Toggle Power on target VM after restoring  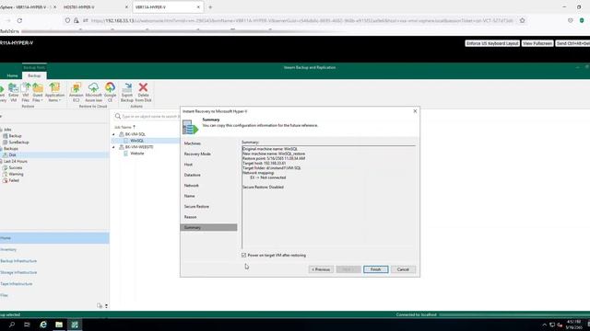[243, 256]
